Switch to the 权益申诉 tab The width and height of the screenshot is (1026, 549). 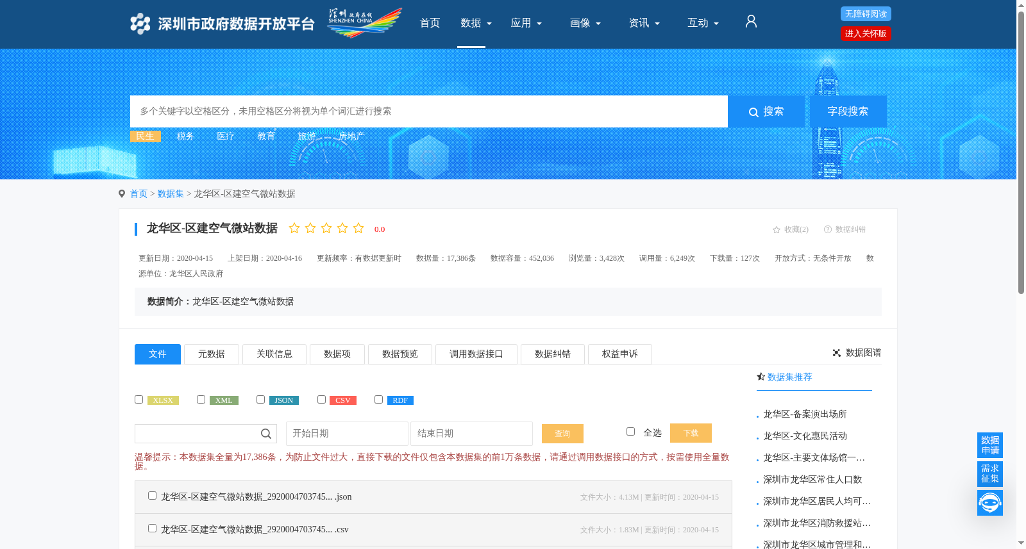click(x=620, y=354)
